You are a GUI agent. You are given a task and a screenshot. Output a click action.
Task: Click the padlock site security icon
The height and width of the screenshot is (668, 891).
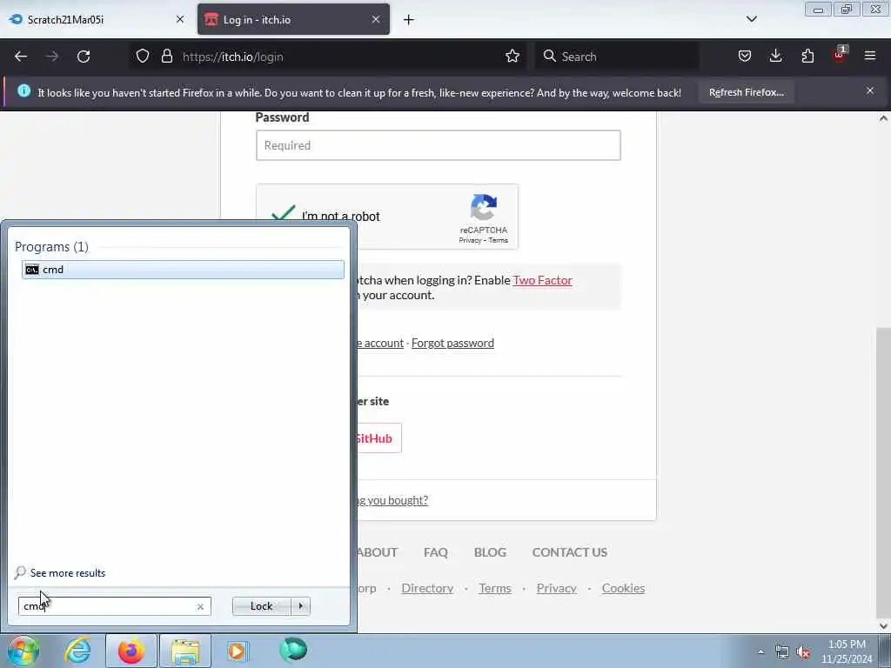point(166,57)
